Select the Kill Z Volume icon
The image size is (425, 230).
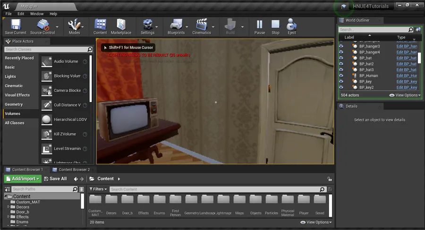(x=47, y=134)
